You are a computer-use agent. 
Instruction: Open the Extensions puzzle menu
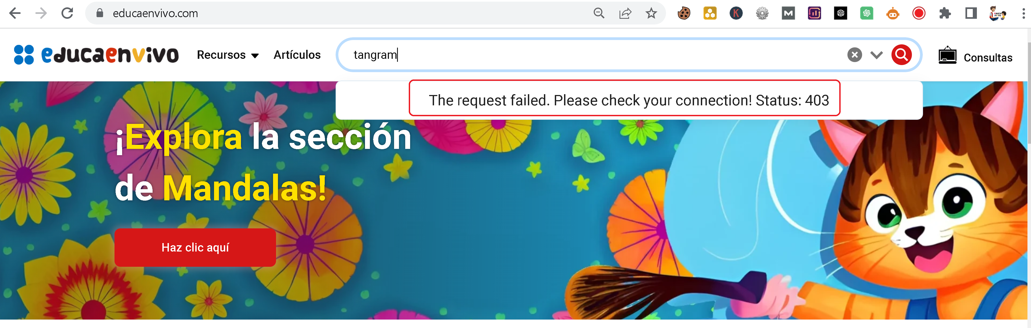(x=945, y=13)
